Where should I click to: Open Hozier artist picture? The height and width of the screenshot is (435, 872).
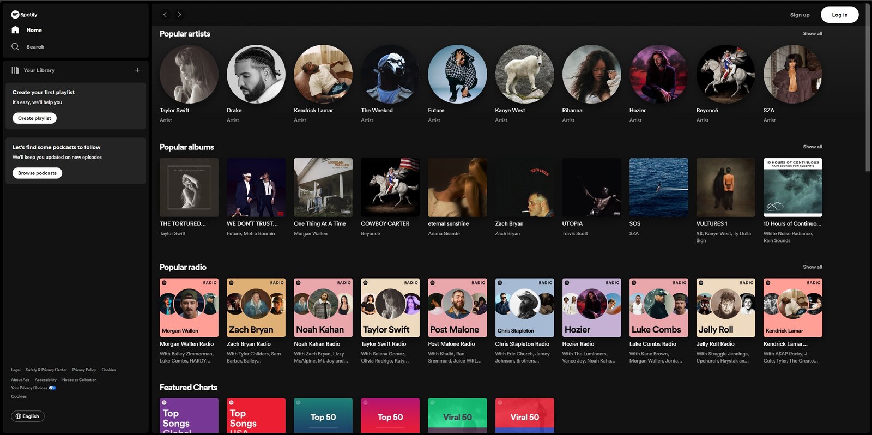click(x=658, y=74)
